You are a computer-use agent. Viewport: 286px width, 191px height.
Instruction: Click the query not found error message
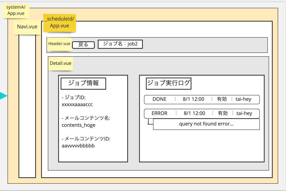[206, 124]
